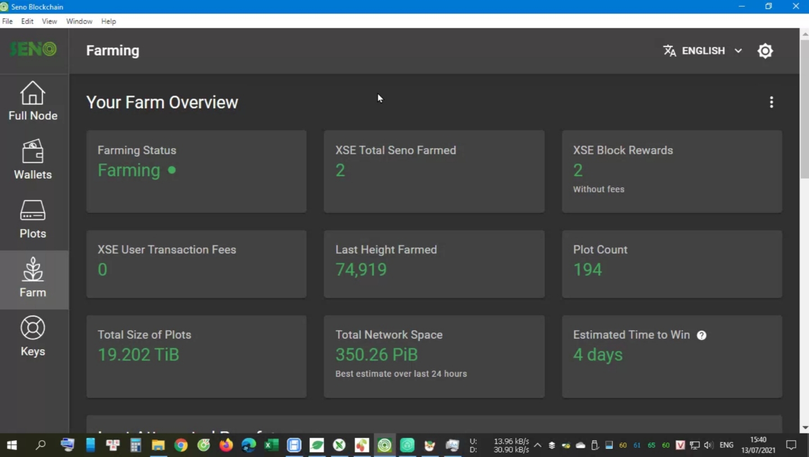Open the Shiba dog app in the taskbar
The image size is (809, 457).
(x=430, y=446)
